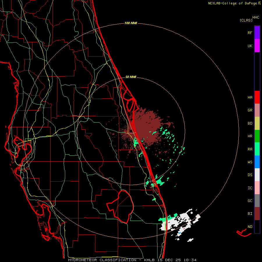Screen dimensions: 262x262
Task: Click the 'GC' legend label
Action: tap(250, 201)
